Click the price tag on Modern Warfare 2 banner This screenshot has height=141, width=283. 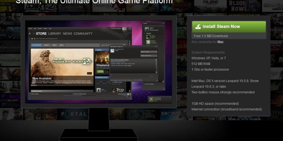pyautogui.click(x=89, y=73)
